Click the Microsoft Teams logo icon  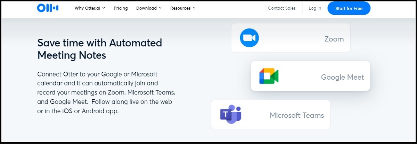[x=230, y=115]
